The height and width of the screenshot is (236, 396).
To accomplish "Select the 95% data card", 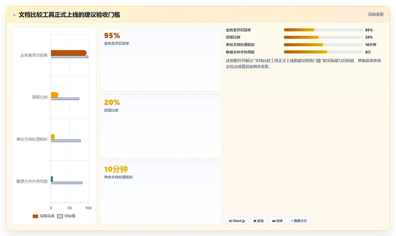I will [161, 59].
